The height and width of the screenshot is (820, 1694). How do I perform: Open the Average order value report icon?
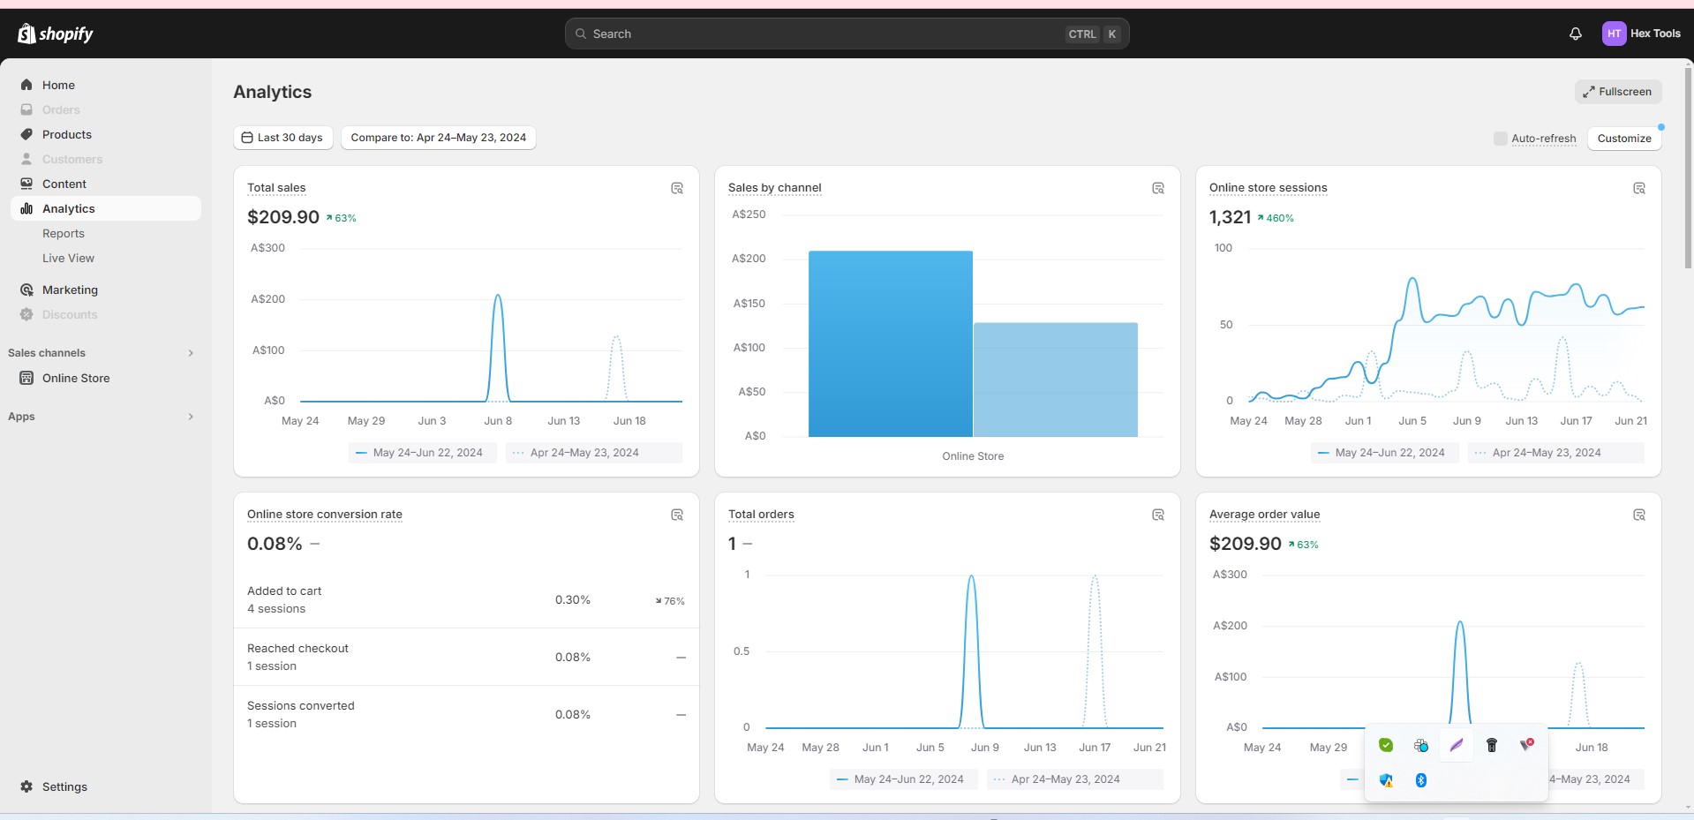pos(1639,515)
